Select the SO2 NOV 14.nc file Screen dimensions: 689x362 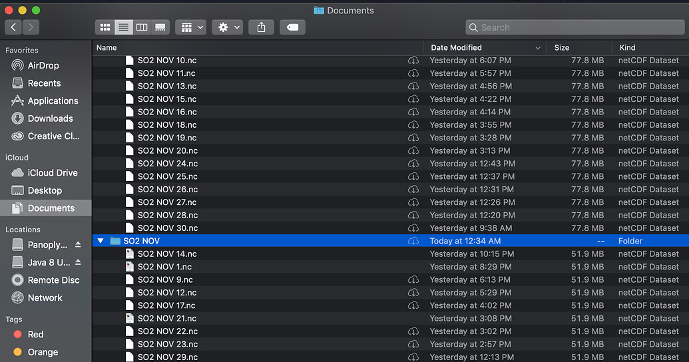coord(167,254)
